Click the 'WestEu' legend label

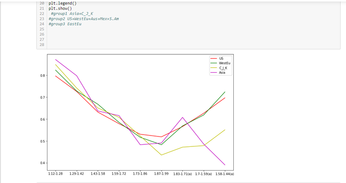(224, 63)
